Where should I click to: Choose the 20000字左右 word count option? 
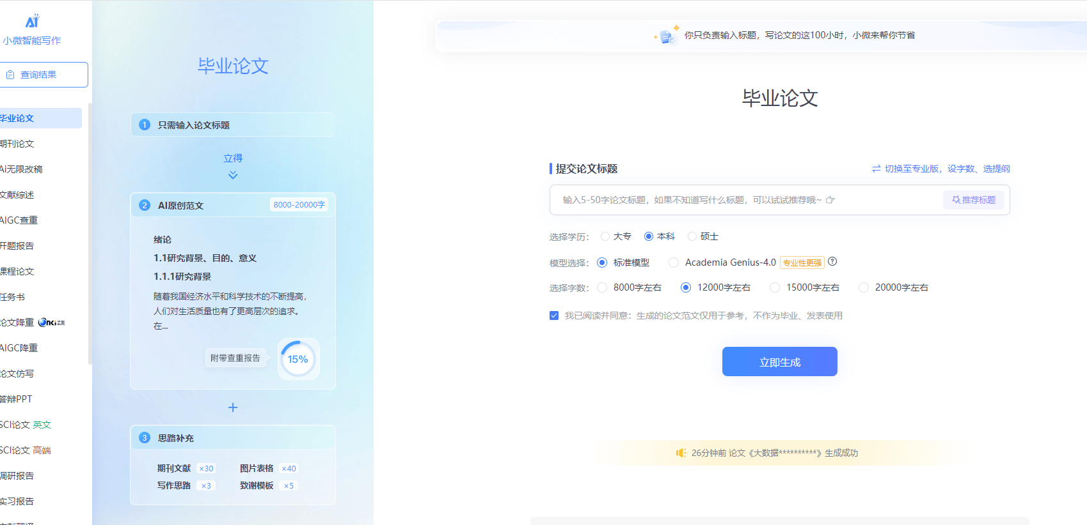tap(864, 287)
